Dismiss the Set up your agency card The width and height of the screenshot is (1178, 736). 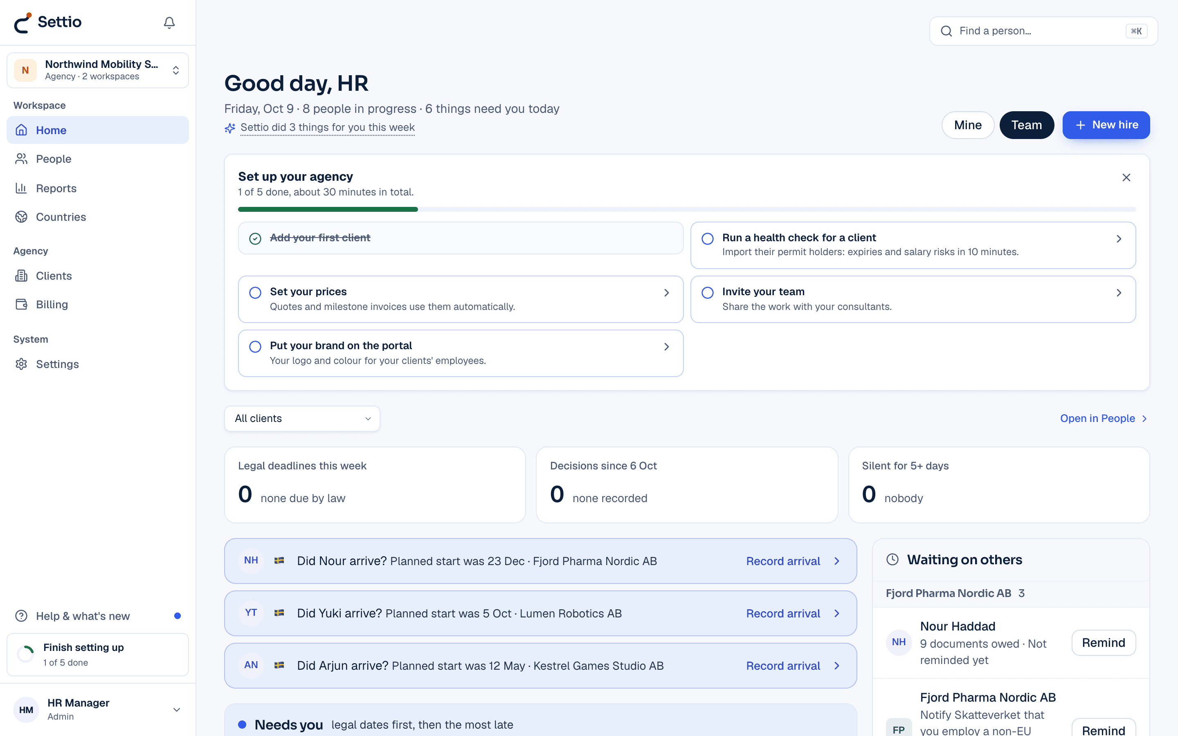click(1126, 178)
